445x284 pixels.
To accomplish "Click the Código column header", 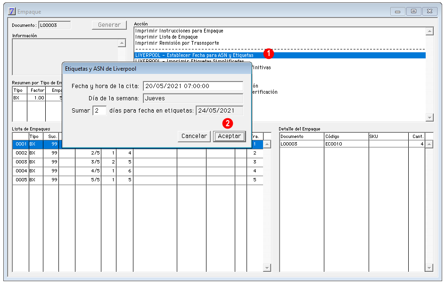I will (x=346, y=136).
